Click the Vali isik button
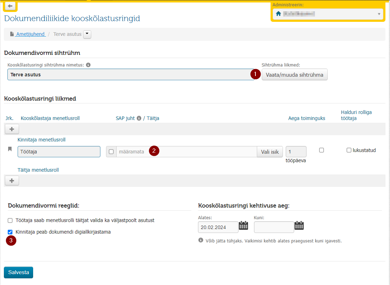Viewport: 390px width, 285px height. click(x=270, y=152)
